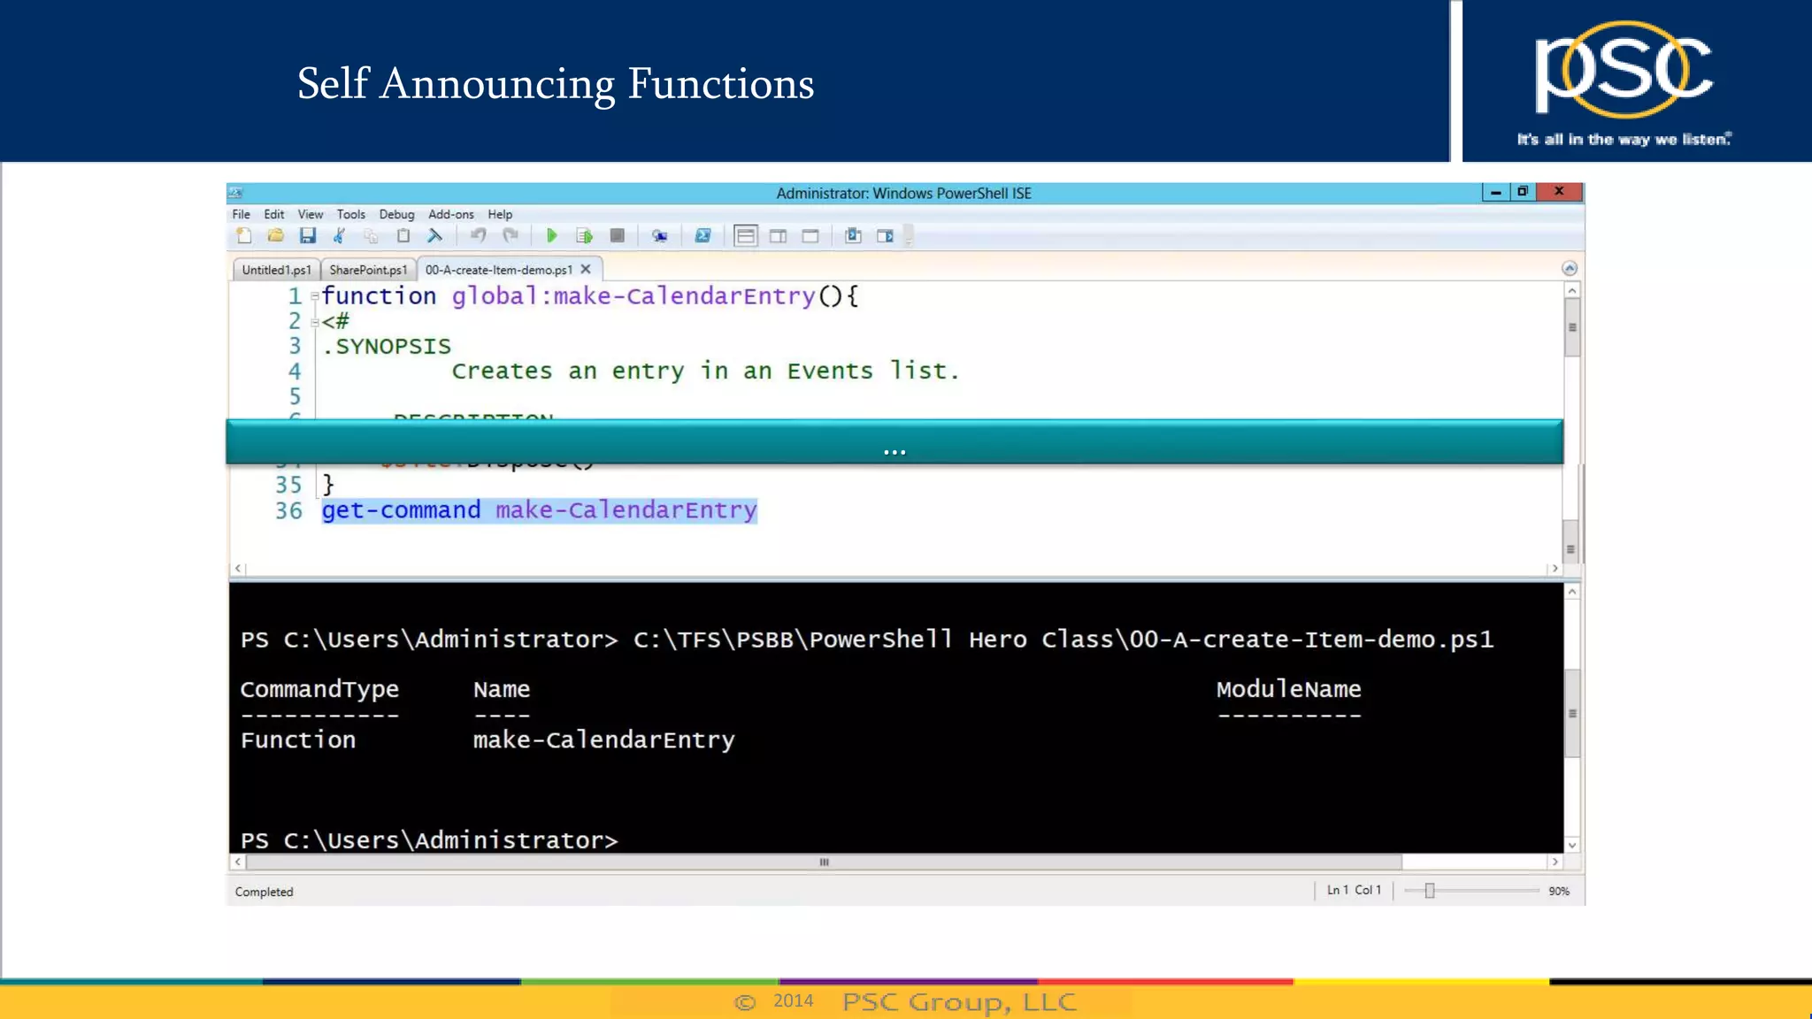
Task: Open the File menu
Action: click(242, 214)
